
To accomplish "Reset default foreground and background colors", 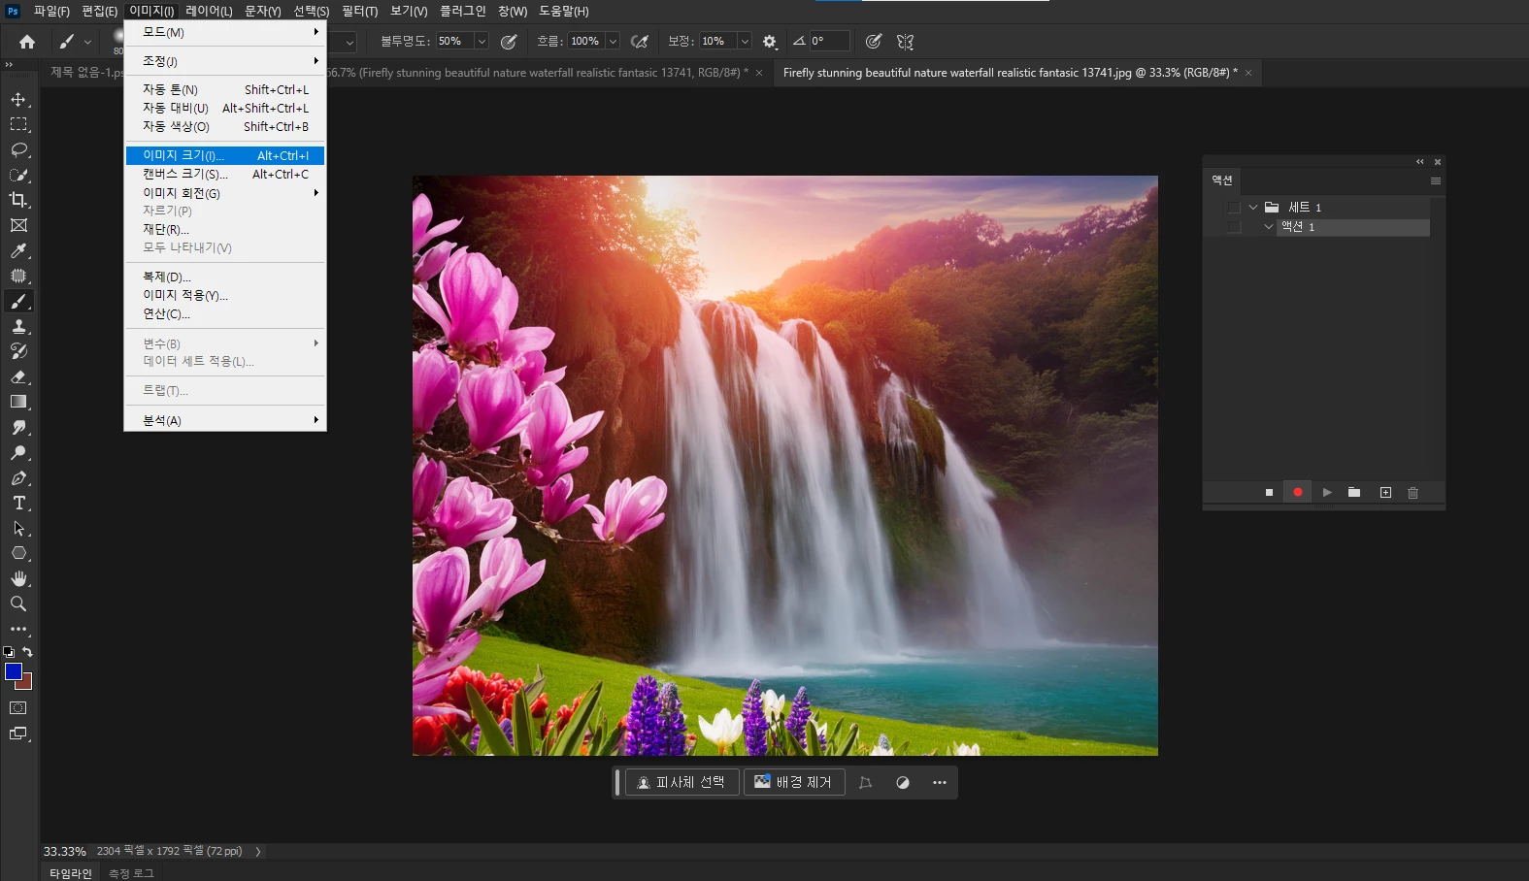I will click(x=9, y=652).
